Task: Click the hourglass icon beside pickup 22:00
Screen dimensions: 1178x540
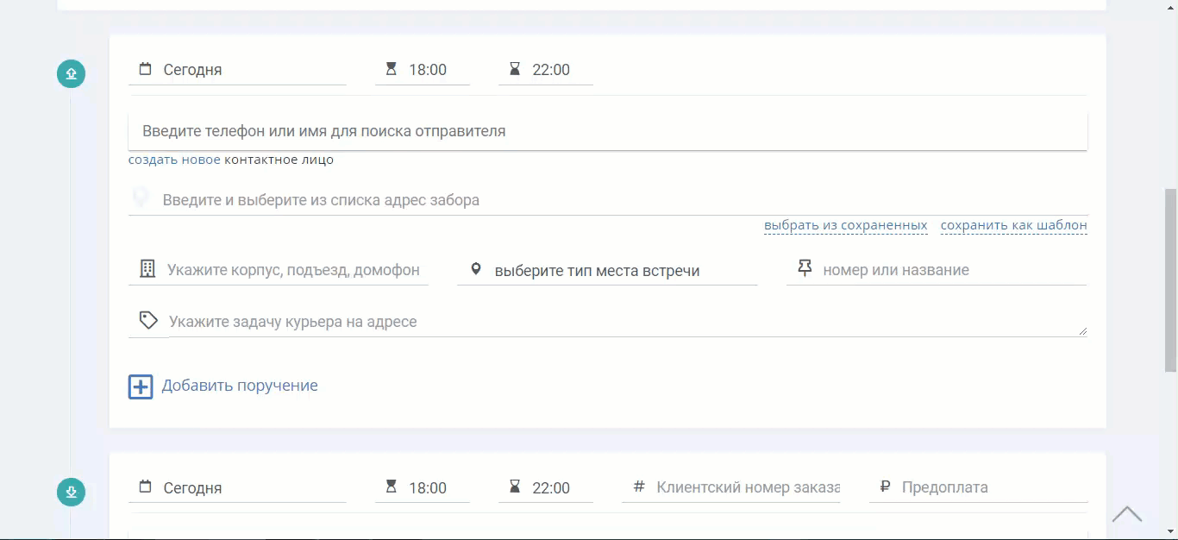Action: [x=515, y=69]
